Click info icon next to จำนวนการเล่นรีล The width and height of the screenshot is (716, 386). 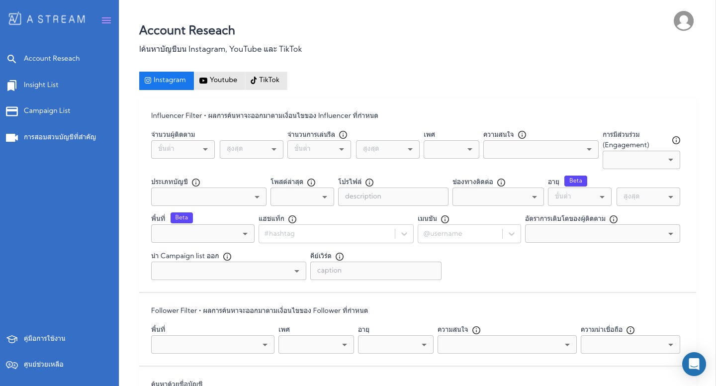pos(343,135)
